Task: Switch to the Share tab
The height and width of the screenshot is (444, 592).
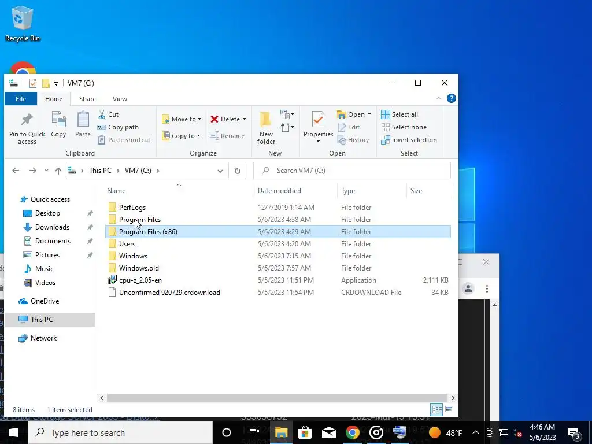Action: click(x=87, y=99)
